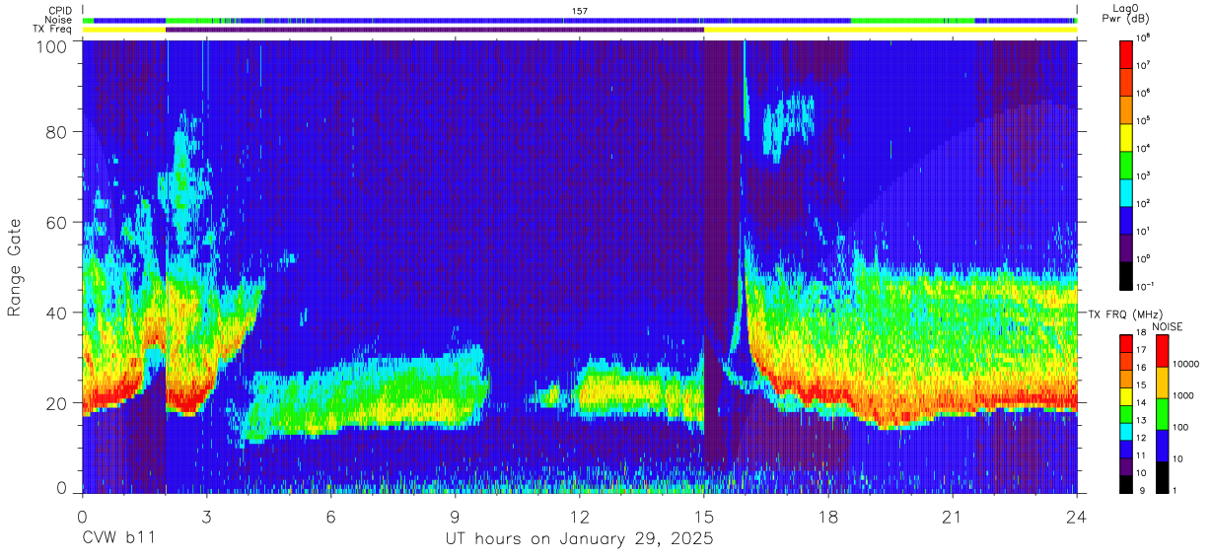Click the '1000' label on the NOISE scale
The image size is (1211, 559).
click(x=1183, y=396)
